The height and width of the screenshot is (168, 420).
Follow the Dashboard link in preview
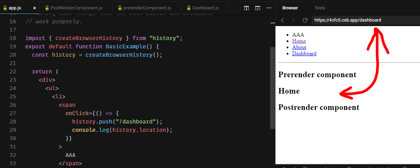(x=304, y=54)
